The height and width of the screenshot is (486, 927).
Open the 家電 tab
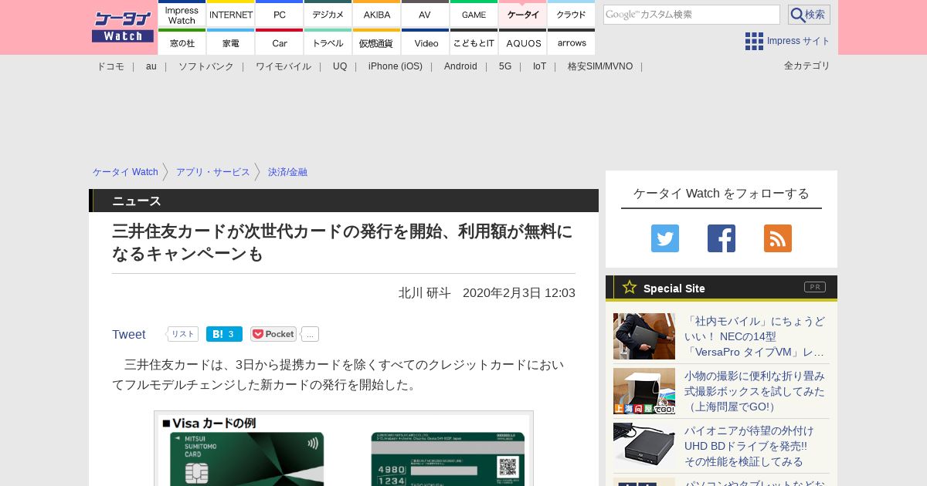click(x=231, y=42)
